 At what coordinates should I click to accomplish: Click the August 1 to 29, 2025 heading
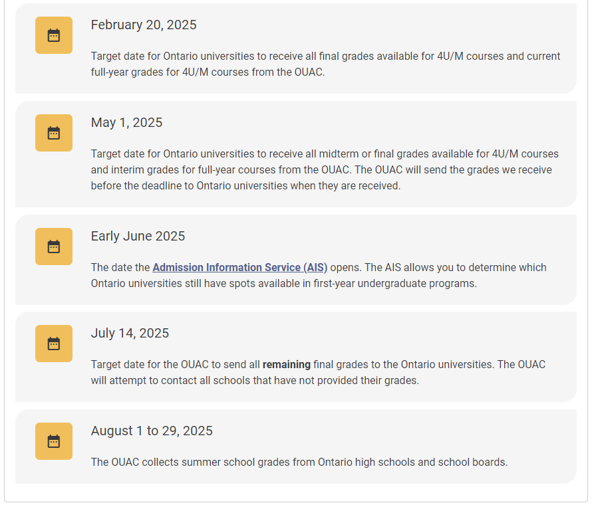coord(151,431)
